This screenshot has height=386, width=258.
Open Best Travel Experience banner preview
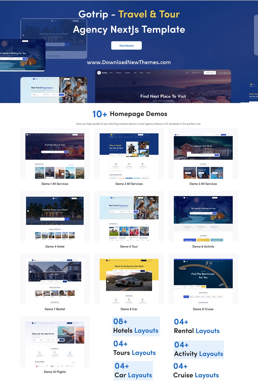point(54,90)
